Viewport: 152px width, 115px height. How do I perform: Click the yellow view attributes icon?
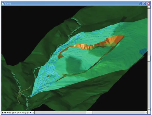point(28,113)
